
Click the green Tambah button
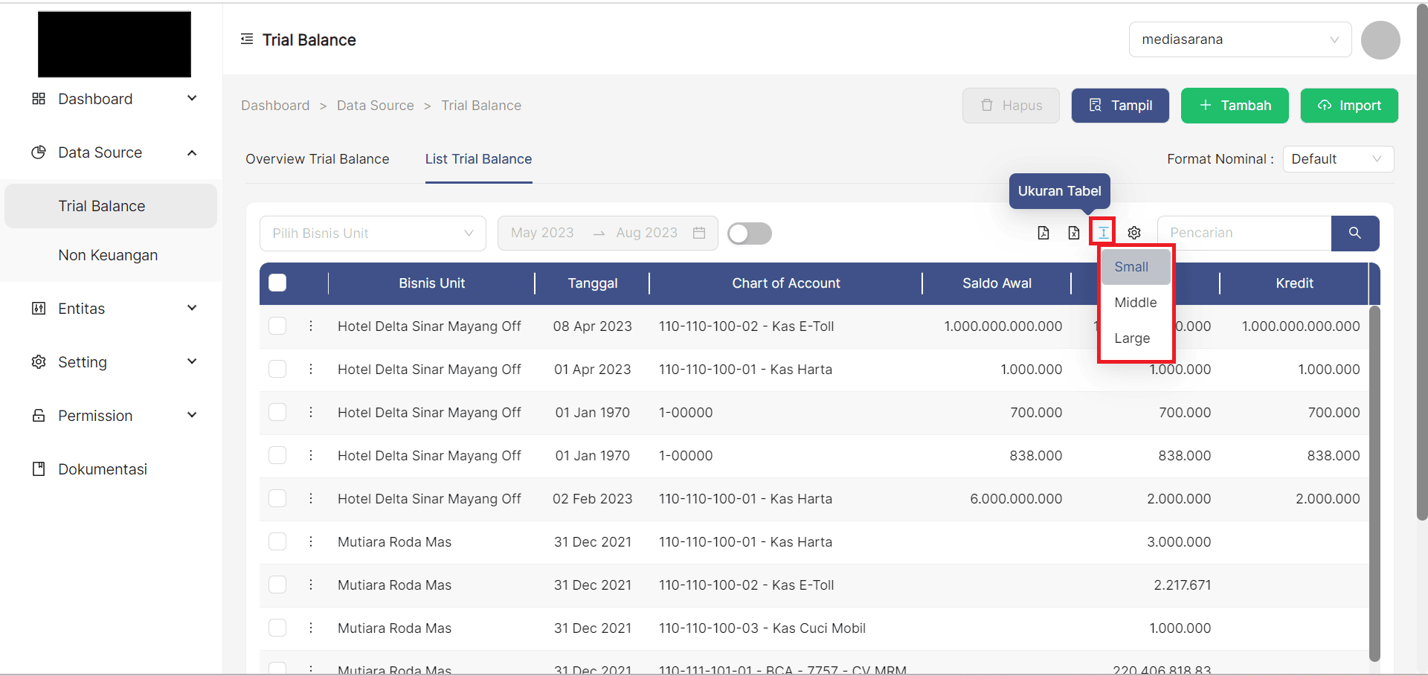click(1235, 106)
